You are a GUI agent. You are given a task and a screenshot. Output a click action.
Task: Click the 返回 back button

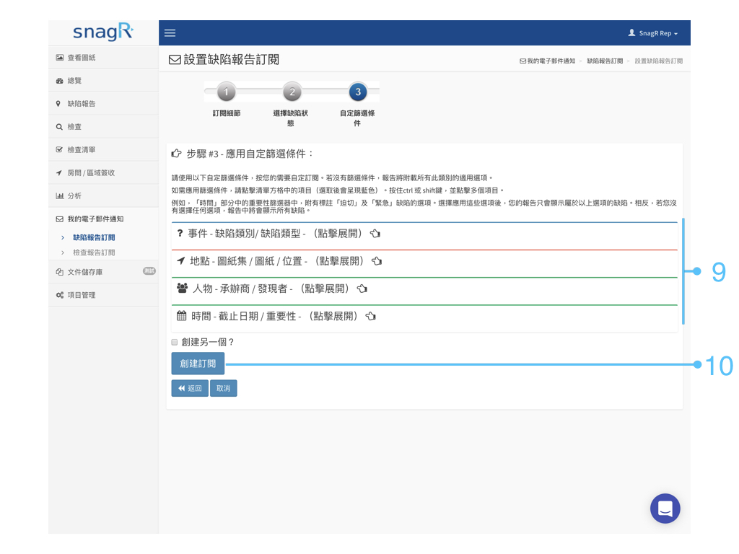coord(190,388)
